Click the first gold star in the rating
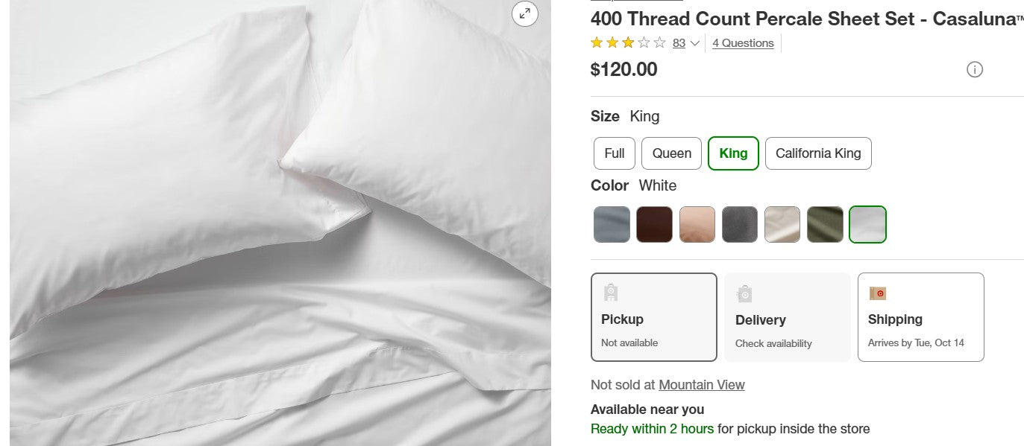1024x446 pixels. click(x=596, y=42)
